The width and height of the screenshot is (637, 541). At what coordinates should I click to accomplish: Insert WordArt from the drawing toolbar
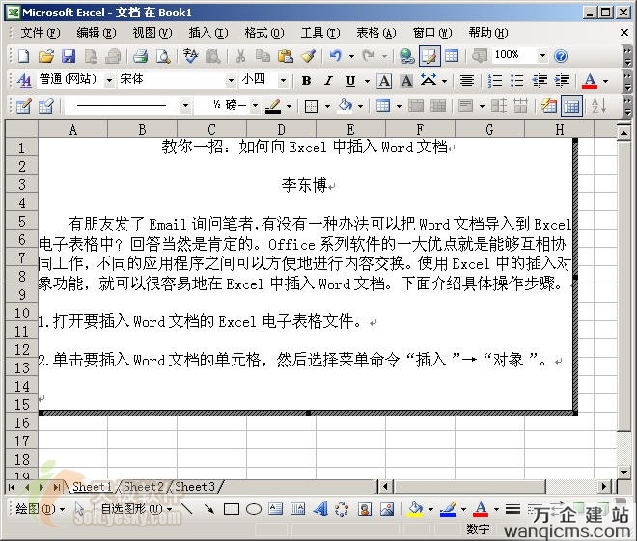point(320,509)
